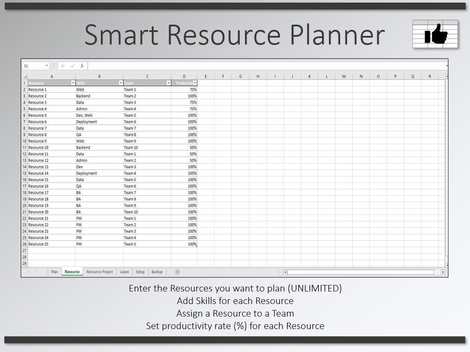Switch to the Resource Project tab
The height and width of the screenshot is (352, 470).
tap(100, 272)
